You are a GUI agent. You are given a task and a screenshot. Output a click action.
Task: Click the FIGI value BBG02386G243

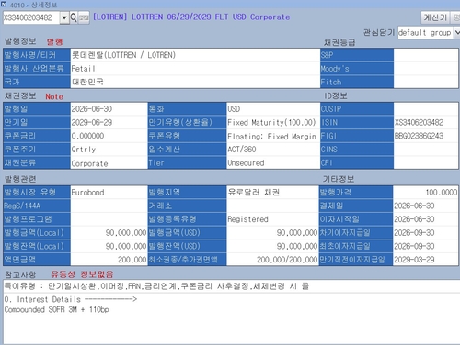[x=419, y=136]
